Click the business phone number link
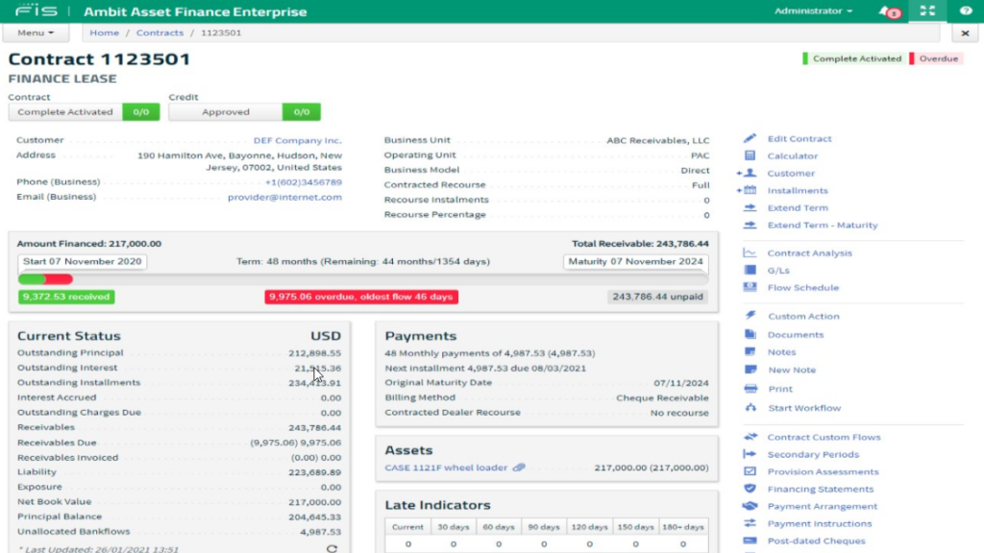This screenshot has height=553, width=984. click(303, 181)
